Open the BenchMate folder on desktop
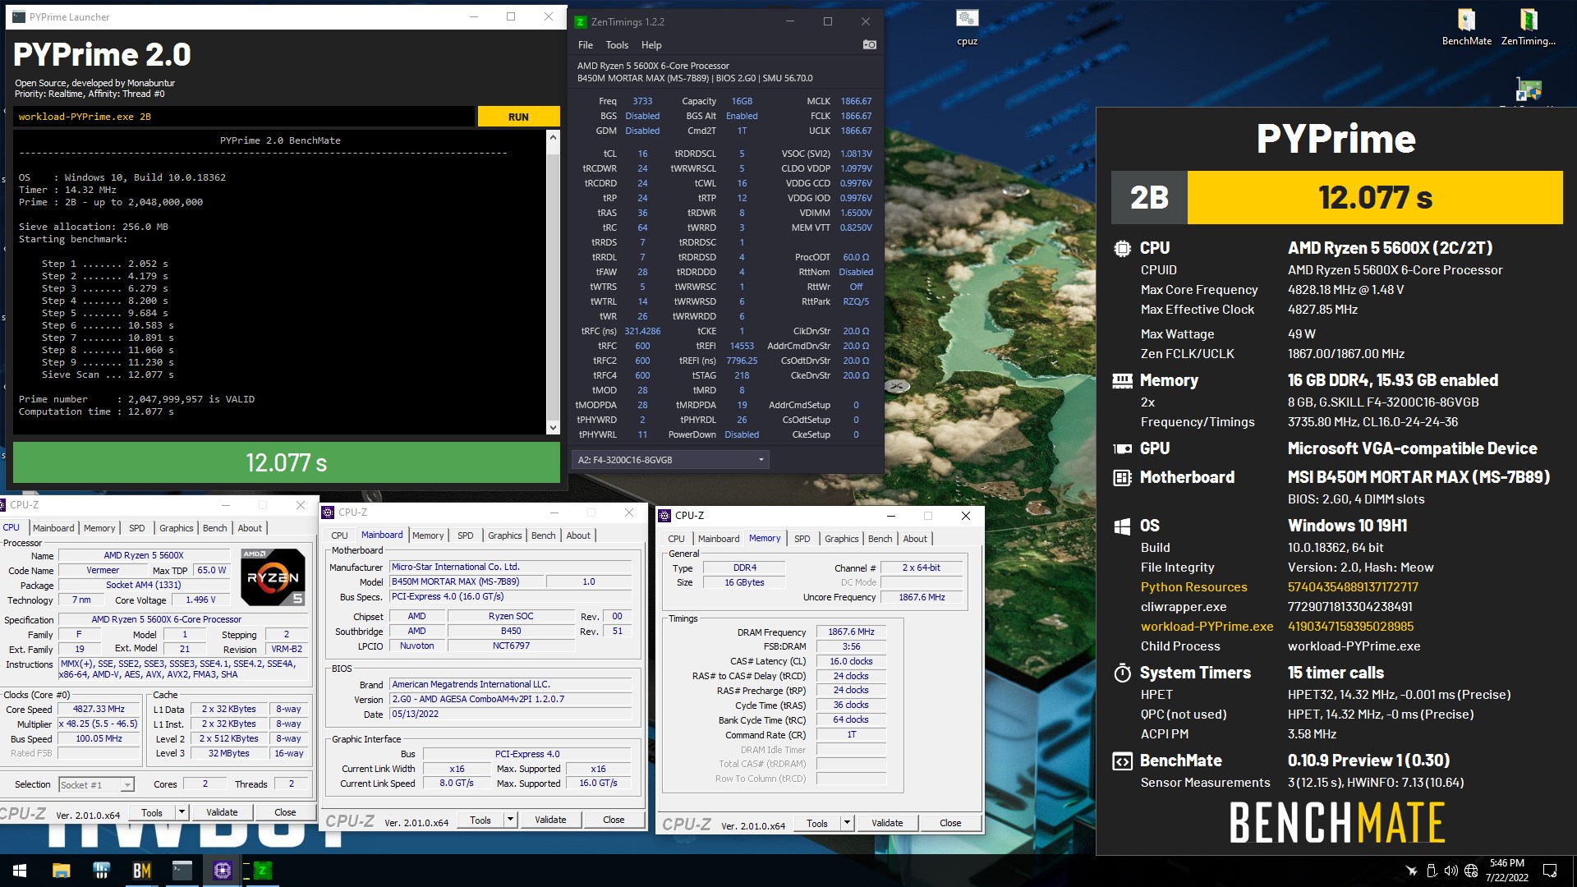Screen dimensions: 1577x887 [1466, 27]
